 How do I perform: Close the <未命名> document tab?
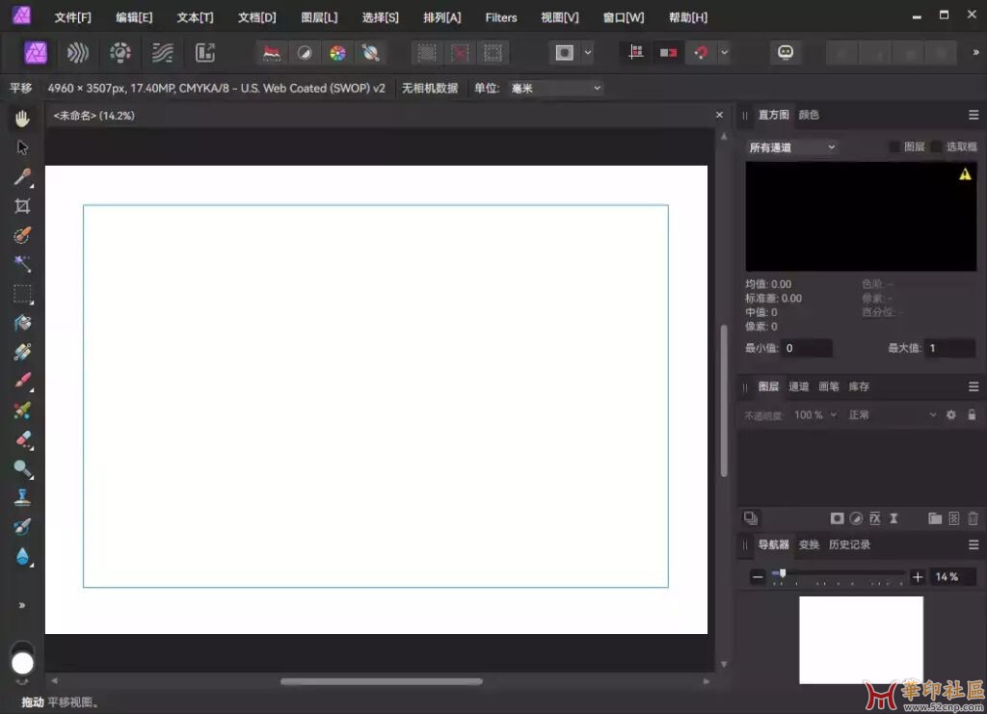tap(719, 115)
